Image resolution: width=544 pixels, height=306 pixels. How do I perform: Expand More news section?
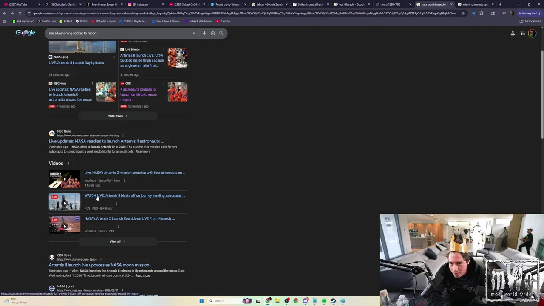pyautogui.click(x=117, y=116)
